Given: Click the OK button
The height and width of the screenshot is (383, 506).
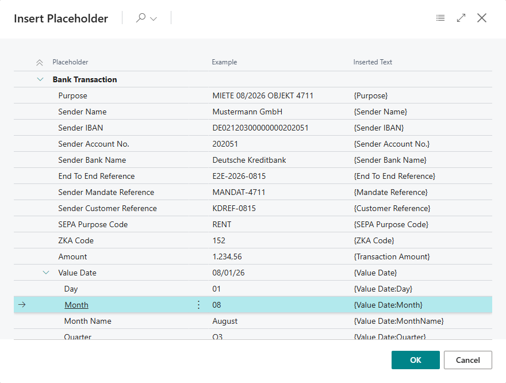Looking at the screenshot, I should pyautogui.click(x=415, y=360).
